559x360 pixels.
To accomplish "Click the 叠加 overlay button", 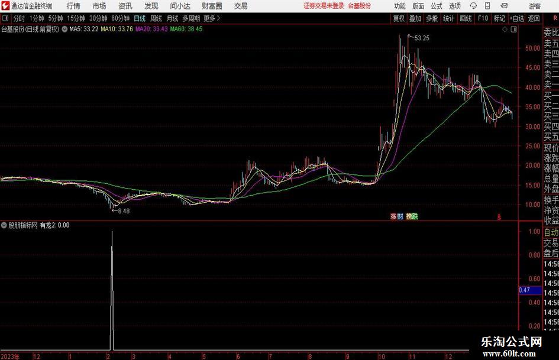I will point(415,18).
